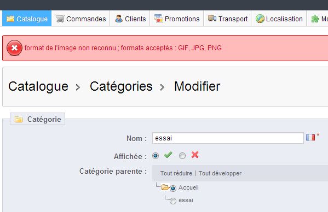Click the French flag language selector

point(310,137)
